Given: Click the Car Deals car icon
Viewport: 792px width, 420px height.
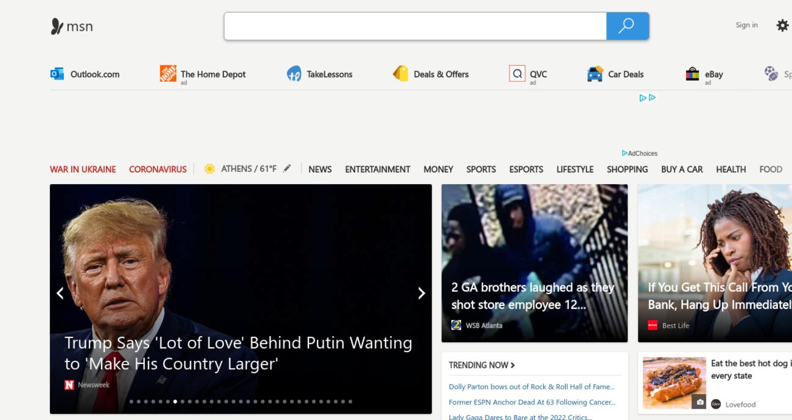Looking at the screenshot, I should pyautogui.click(x=595, y=74).
